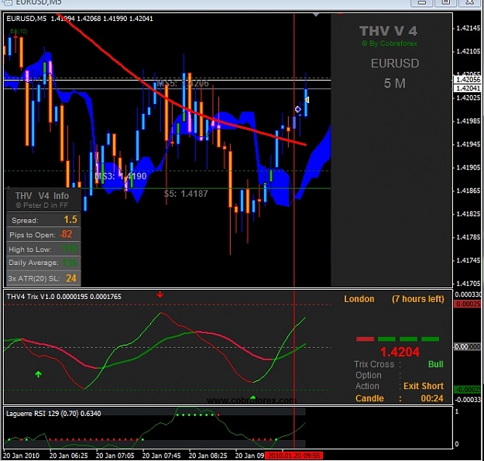The image size is (484, 461).
Task: Click the THV4 Trix V1.0 indicator label
Action: tap(64, 297)
